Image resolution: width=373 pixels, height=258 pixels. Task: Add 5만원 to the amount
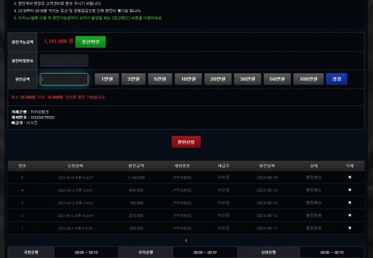point(160,79)
